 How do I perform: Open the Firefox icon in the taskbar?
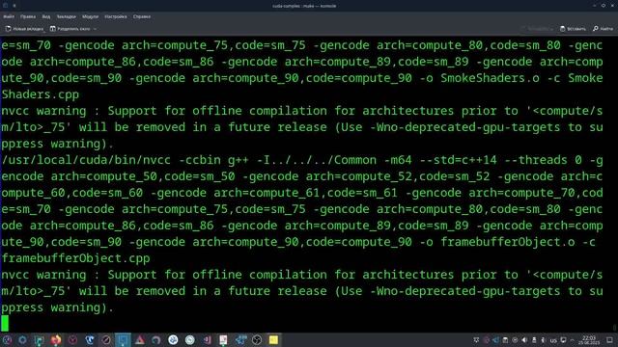[56, 340]
